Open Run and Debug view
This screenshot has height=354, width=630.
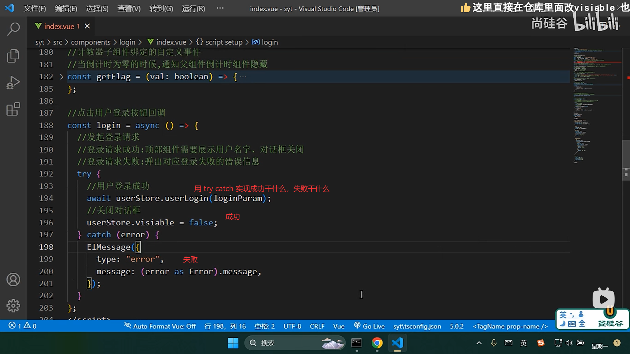[13, 83]
